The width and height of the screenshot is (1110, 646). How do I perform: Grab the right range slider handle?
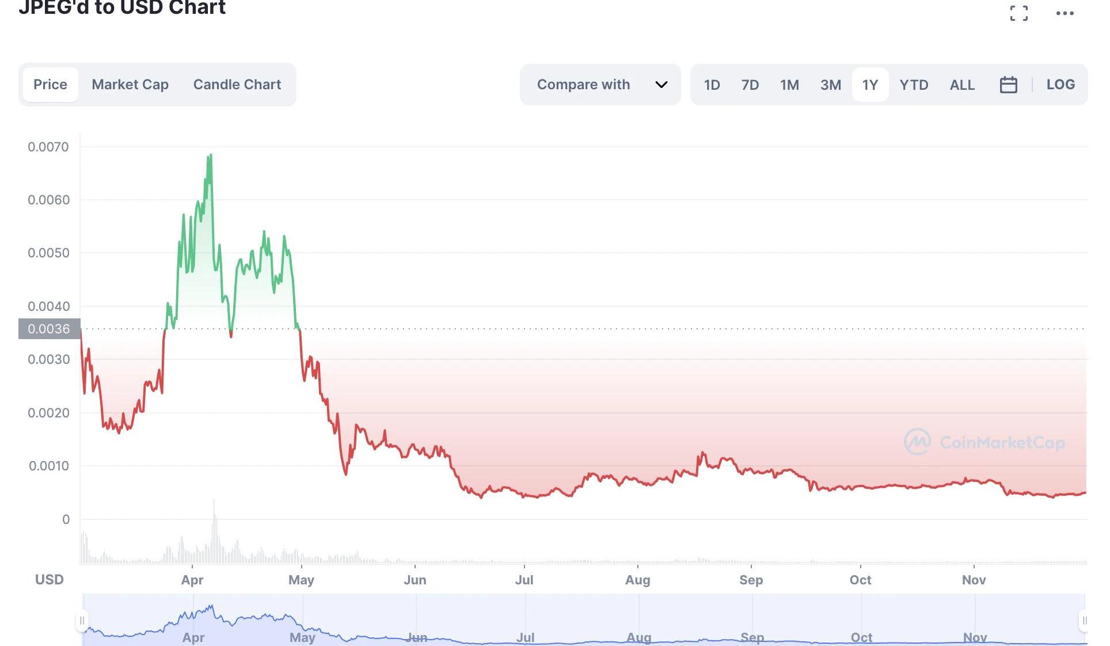(1084, 621)
